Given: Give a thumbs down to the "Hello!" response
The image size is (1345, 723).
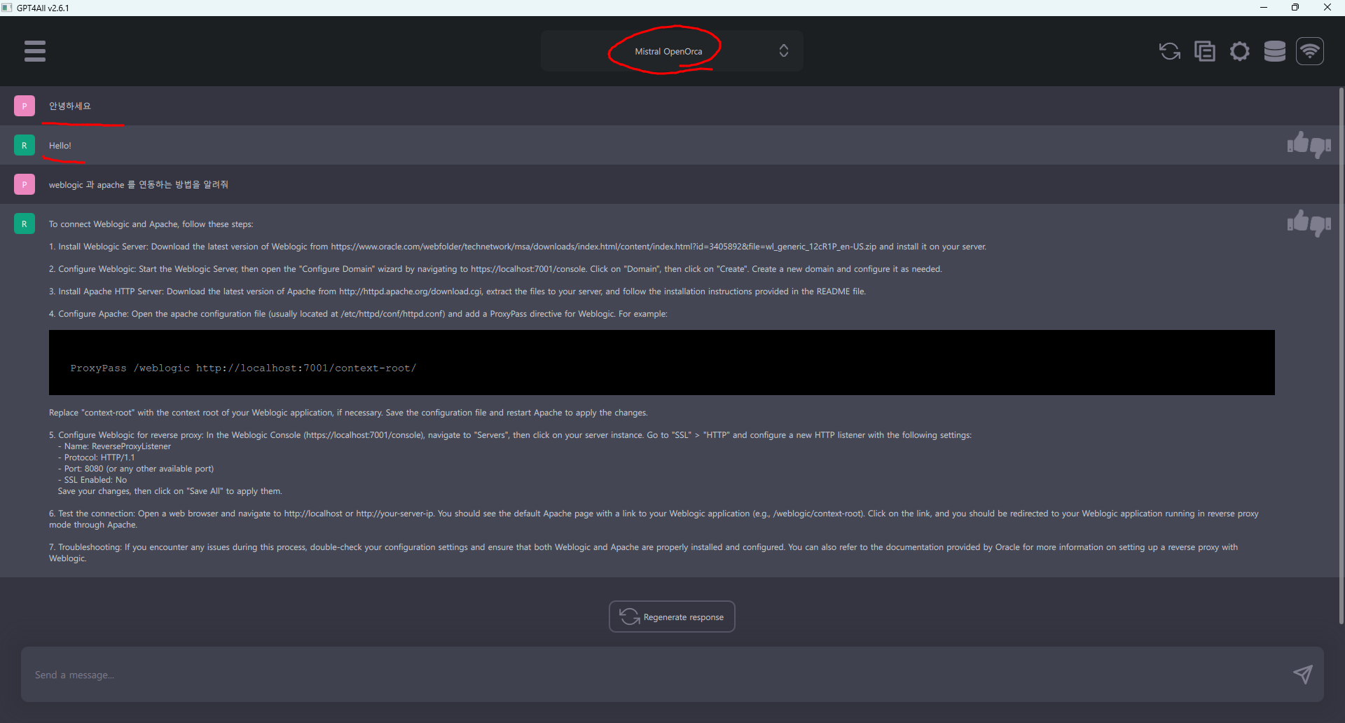Looking at the screenshot, I should [1320, 147].
